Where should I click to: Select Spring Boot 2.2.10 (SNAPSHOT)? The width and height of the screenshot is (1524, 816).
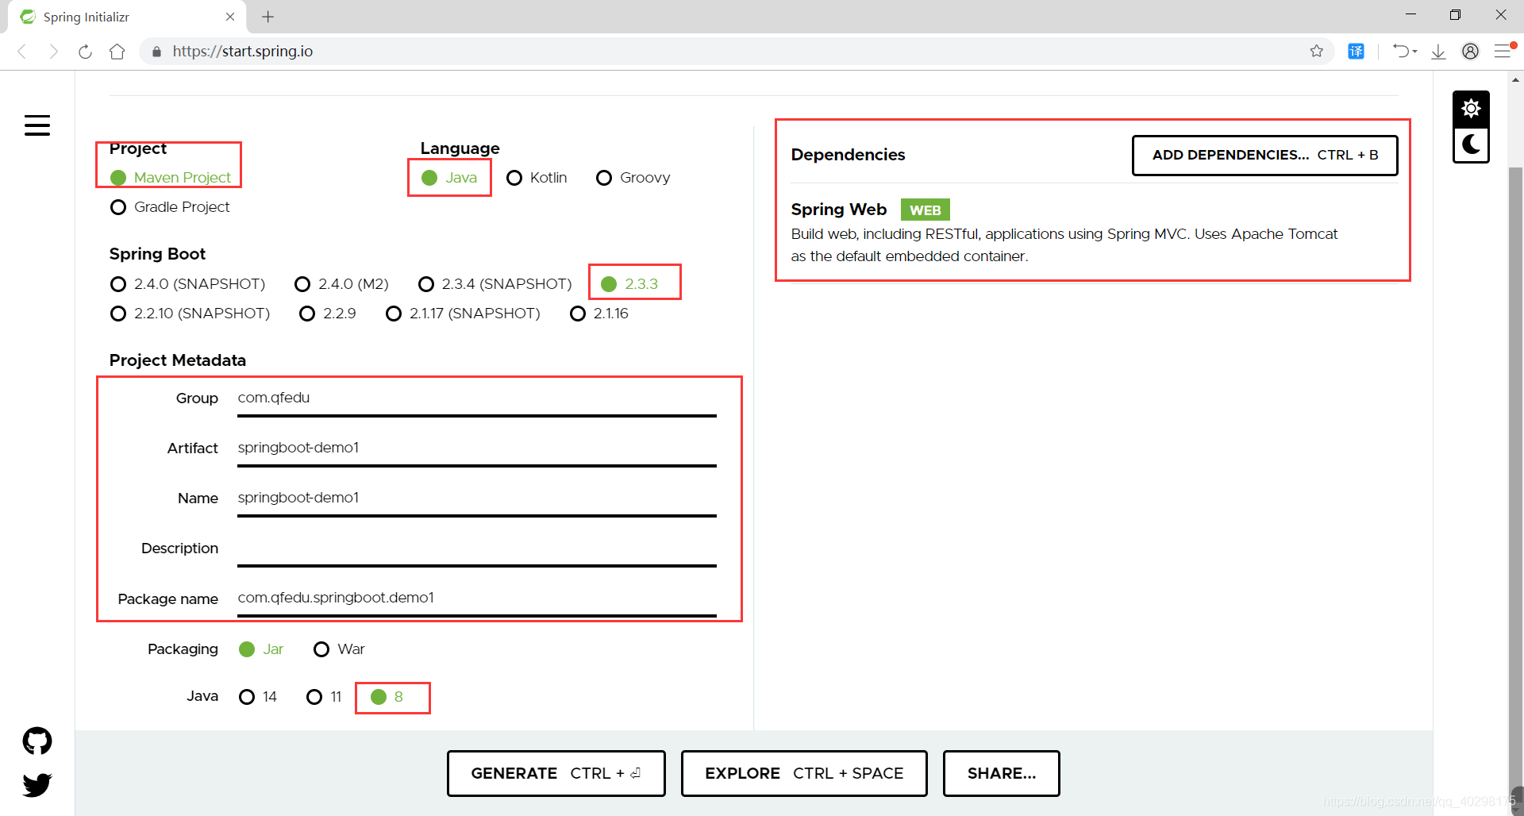pos(190,314)
